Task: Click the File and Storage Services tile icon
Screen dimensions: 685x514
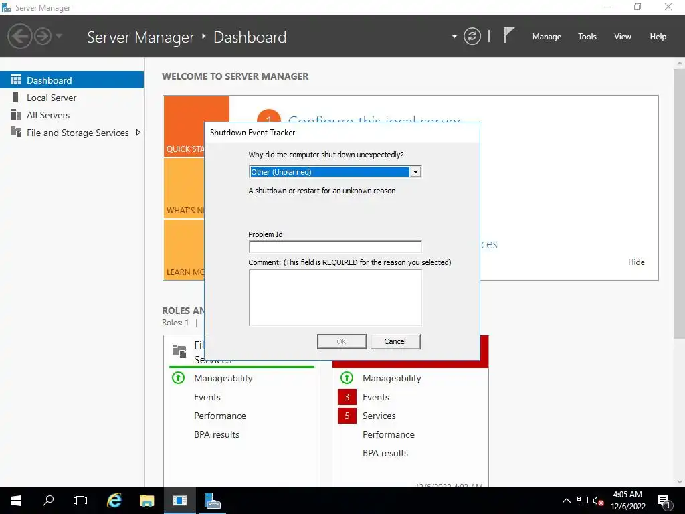Action: pos(179,351)
